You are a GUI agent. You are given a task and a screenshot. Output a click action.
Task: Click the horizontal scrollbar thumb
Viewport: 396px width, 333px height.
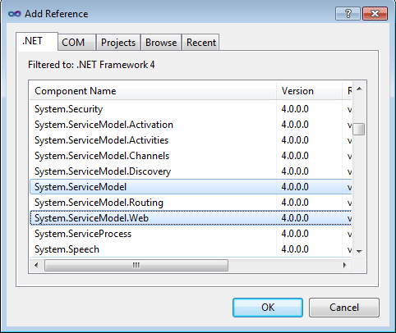tap(136, 265)
